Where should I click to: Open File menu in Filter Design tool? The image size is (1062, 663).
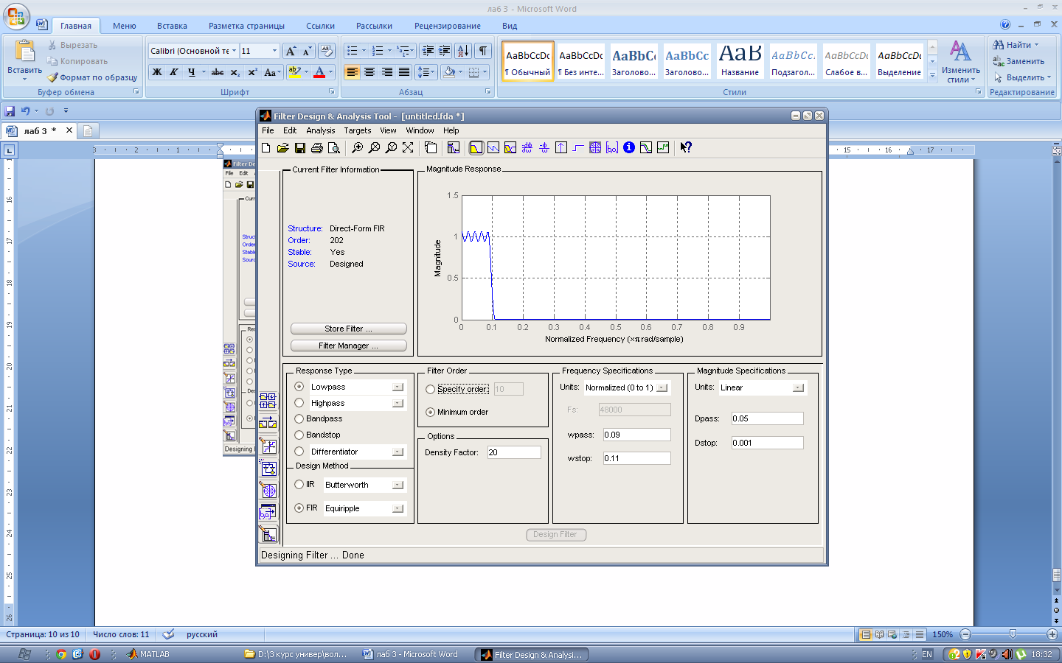coord(268,130)
